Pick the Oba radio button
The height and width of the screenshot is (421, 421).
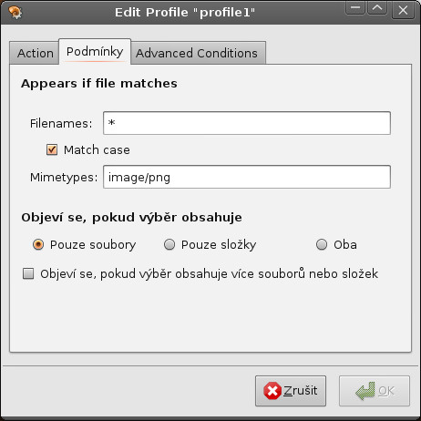(322, 244)
